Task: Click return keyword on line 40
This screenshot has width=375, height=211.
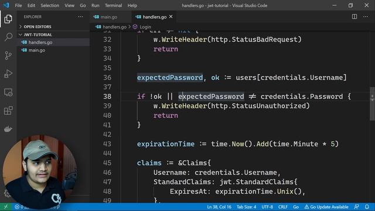Action: [165, 115]
